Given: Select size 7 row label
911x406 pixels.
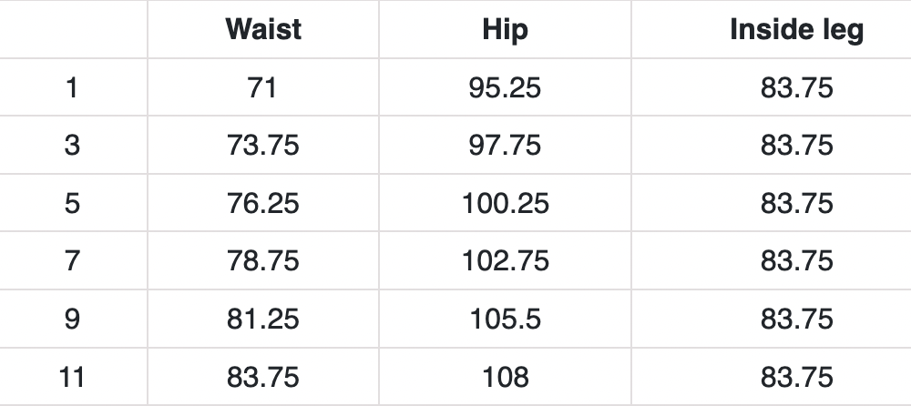Looking at the screenshot, I should (72, 261).
